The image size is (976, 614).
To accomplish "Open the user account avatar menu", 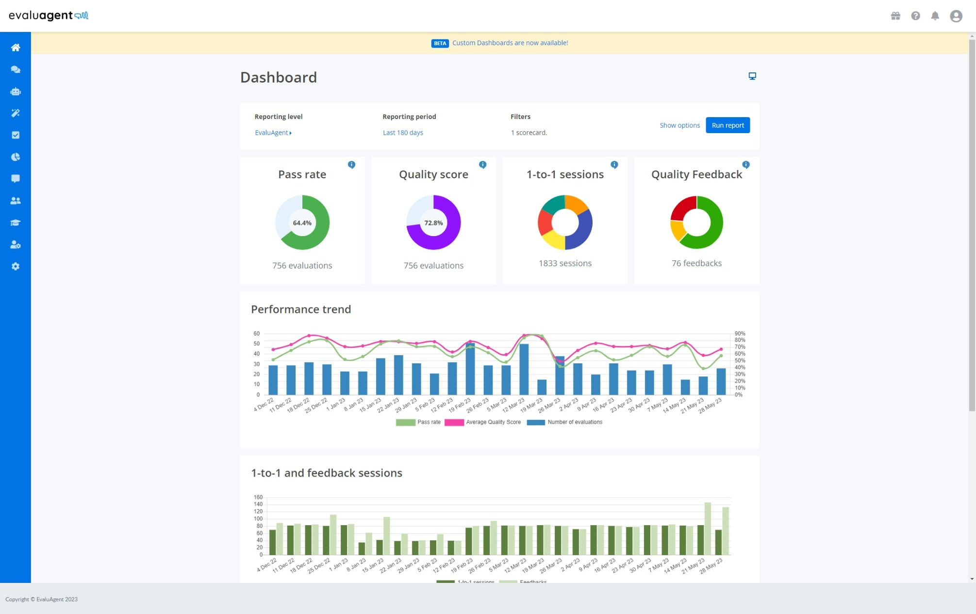I will 956,16.
